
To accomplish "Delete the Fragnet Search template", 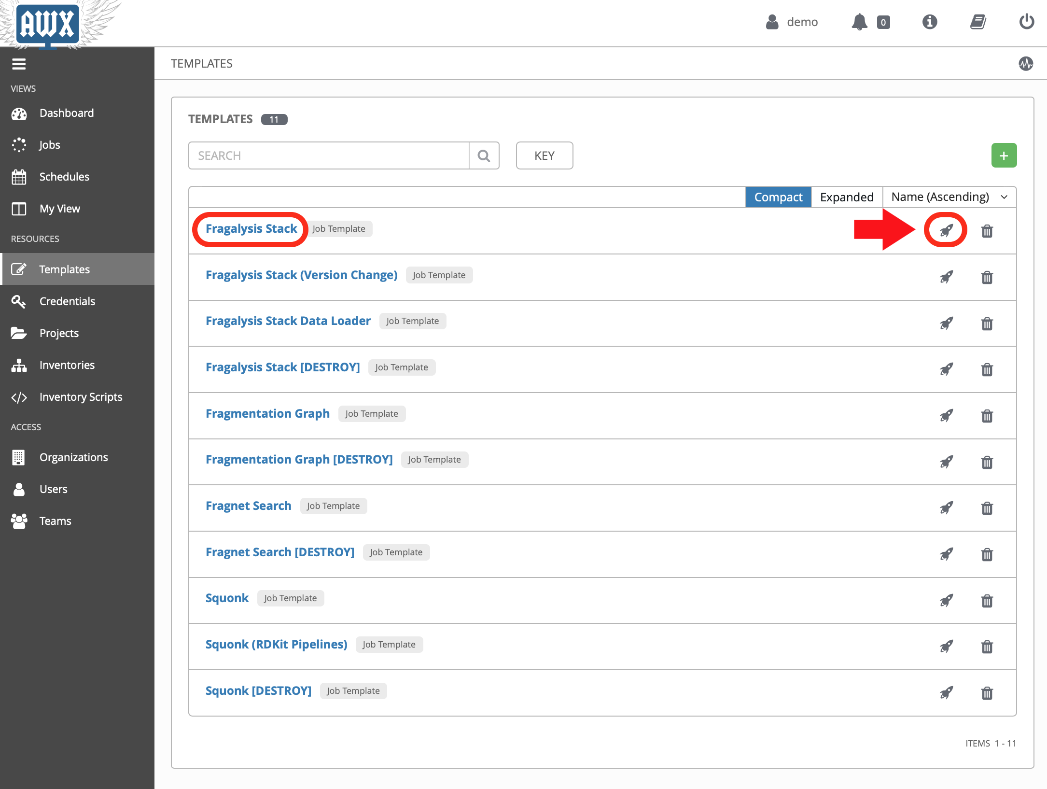I will [987, 508].
